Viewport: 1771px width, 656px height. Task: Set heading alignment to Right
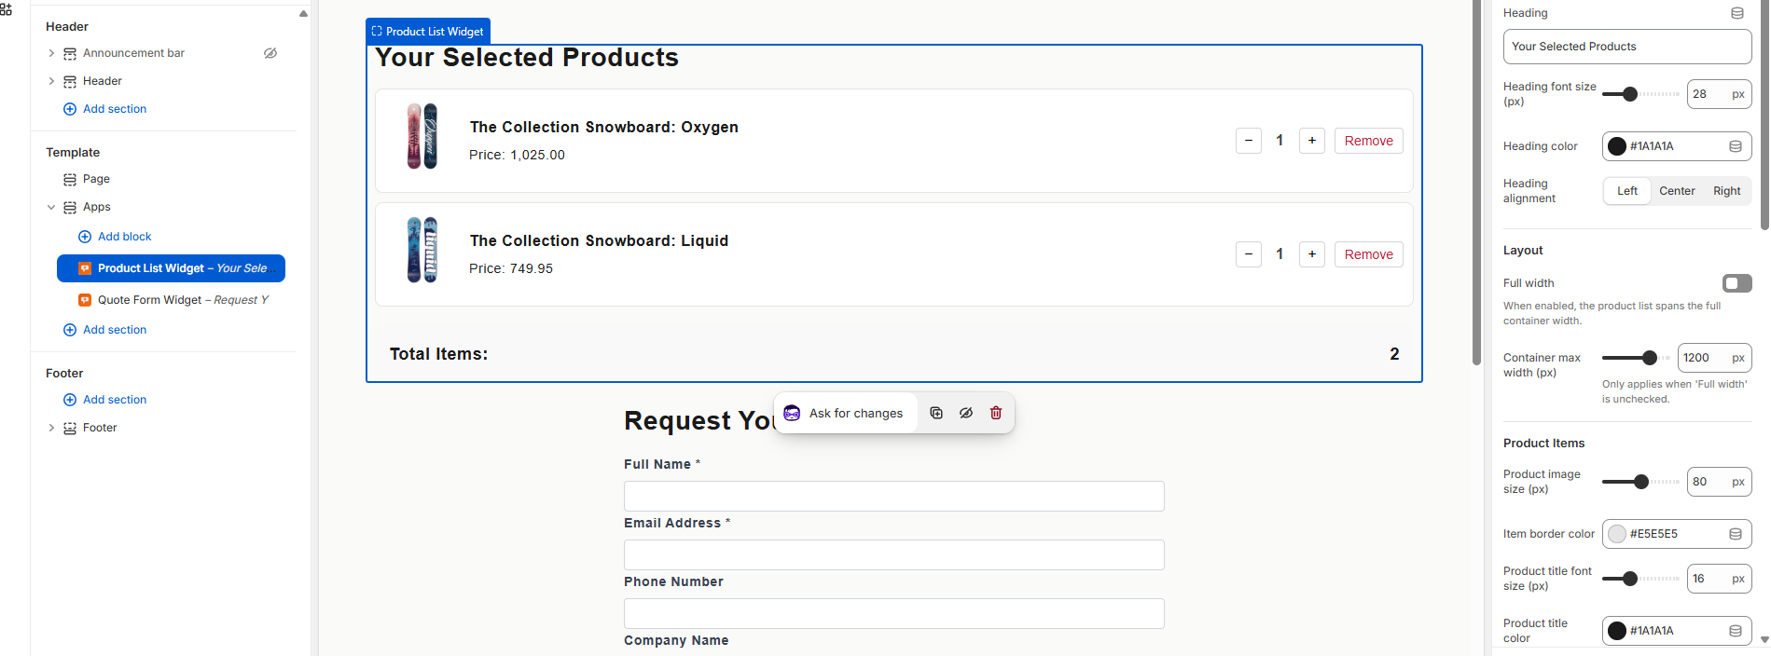[1726, 191]
